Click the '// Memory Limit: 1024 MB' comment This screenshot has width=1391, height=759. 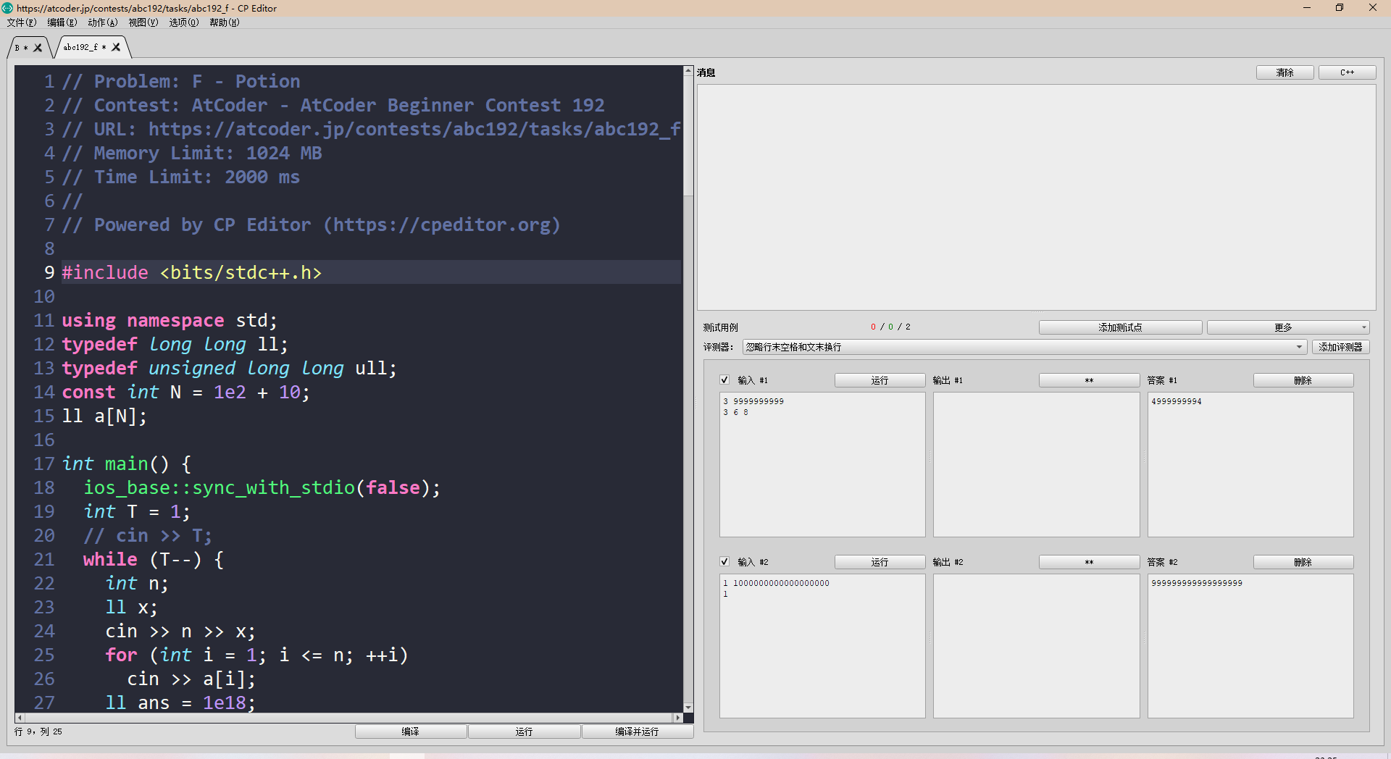[x=191, y=153]
